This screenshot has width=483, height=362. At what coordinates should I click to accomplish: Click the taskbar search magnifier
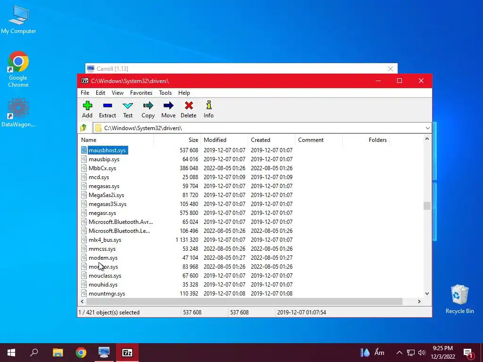tap(34, 353)
